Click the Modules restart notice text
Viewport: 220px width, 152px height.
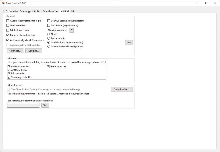point(57,62)
